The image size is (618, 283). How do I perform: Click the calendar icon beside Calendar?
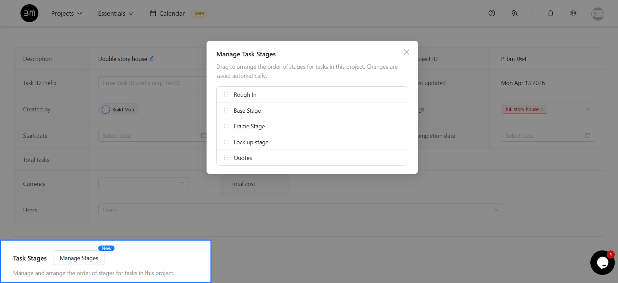pos(153,13)
